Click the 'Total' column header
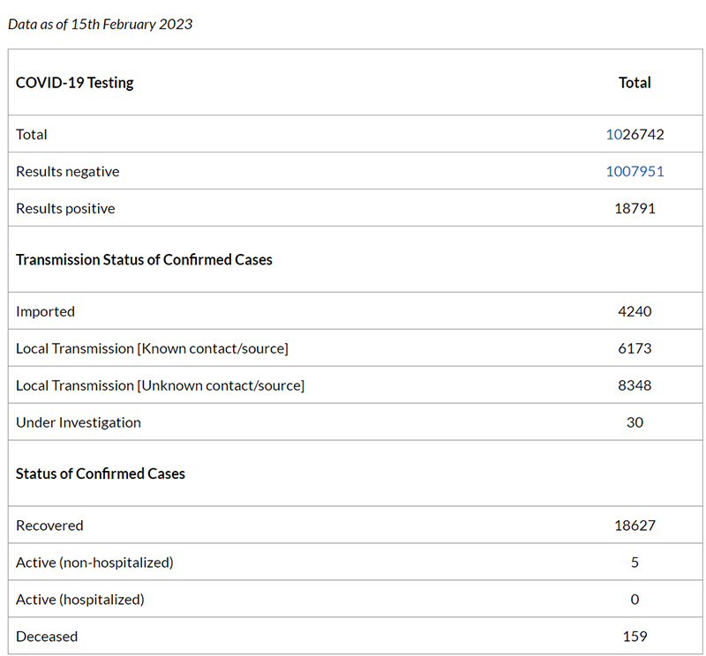706x656 pixels. coord(635,83)
